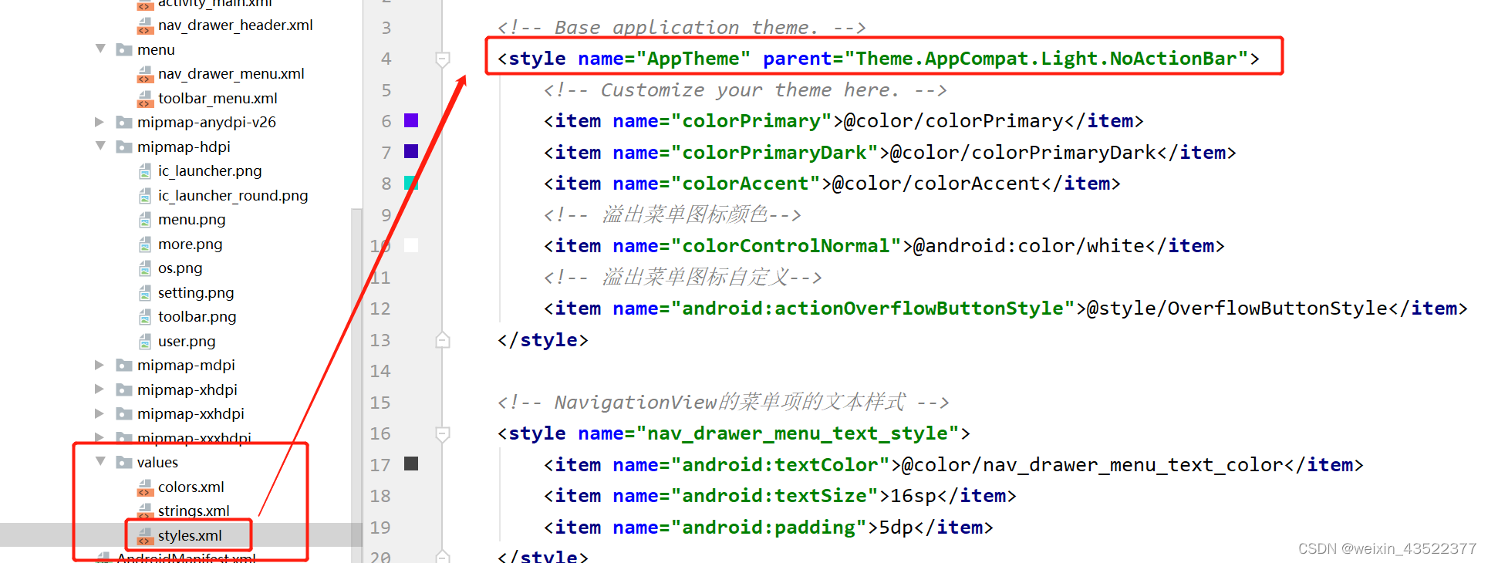Click the nav_drawer_header.xml file icon

[145, 26]
